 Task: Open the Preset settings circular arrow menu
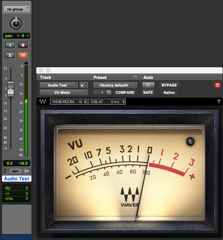[135, 77]
